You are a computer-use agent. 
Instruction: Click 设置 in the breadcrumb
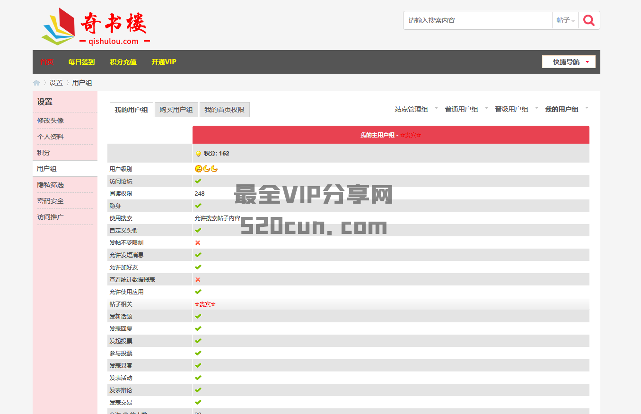[x=56, y=83]
